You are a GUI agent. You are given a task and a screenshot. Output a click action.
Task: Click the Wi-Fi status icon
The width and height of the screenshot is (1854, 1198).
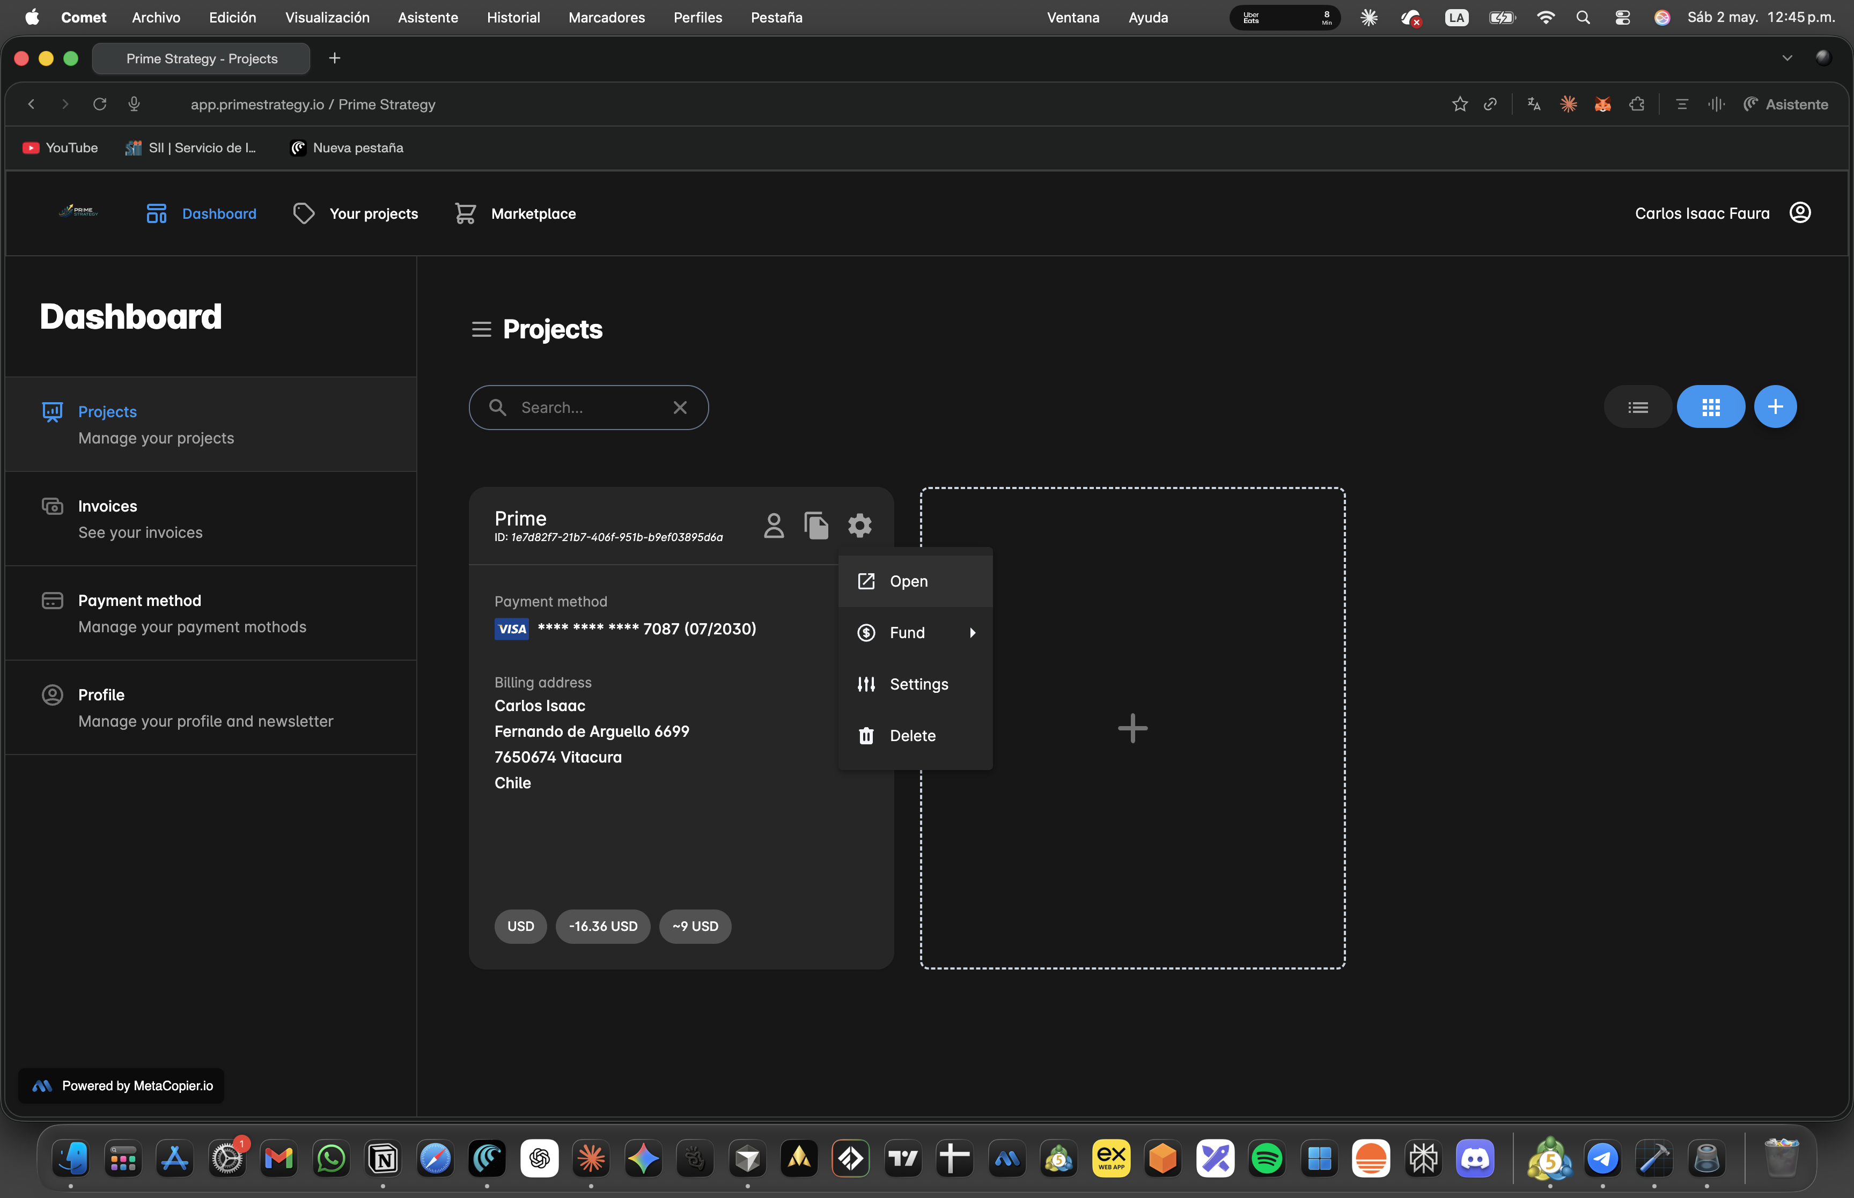(x=1545, y=17)
